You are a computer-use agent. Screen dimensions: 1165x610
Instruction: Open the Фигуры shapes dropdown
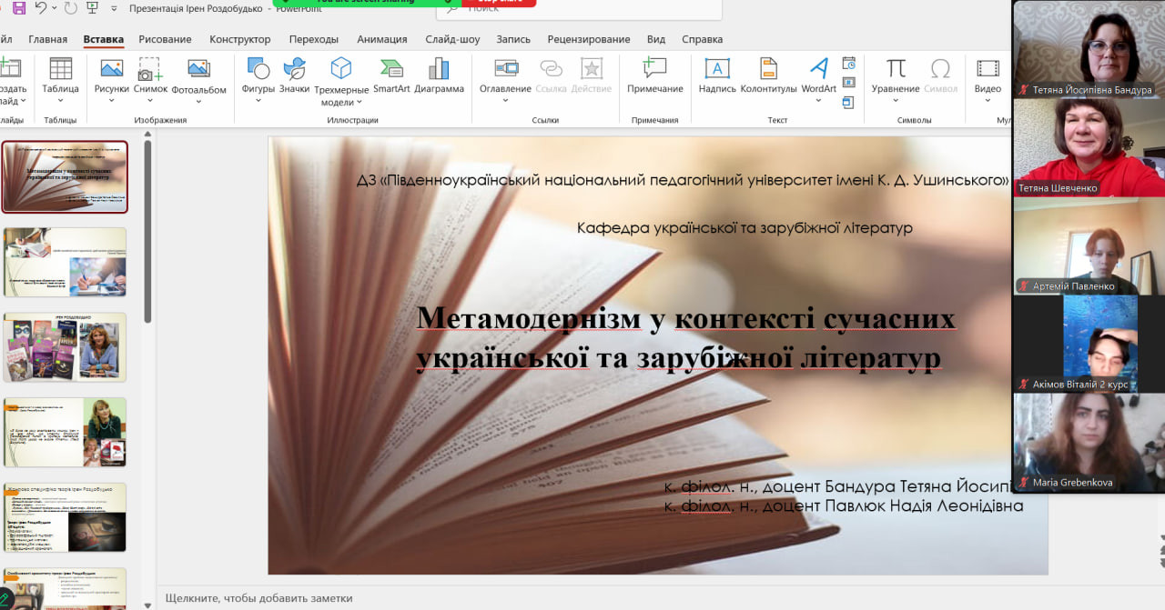[x=258, y=100]
